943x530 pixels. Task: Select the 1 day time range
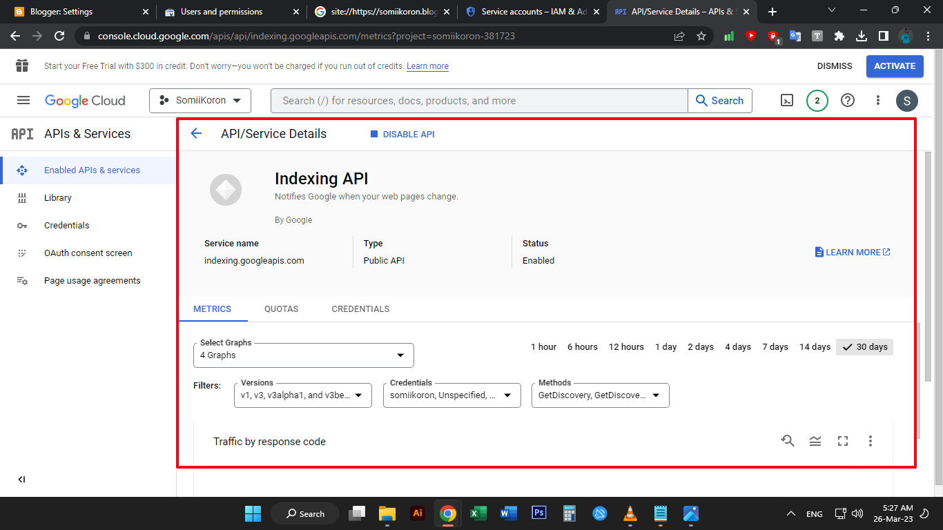click(x=666, y=347)
